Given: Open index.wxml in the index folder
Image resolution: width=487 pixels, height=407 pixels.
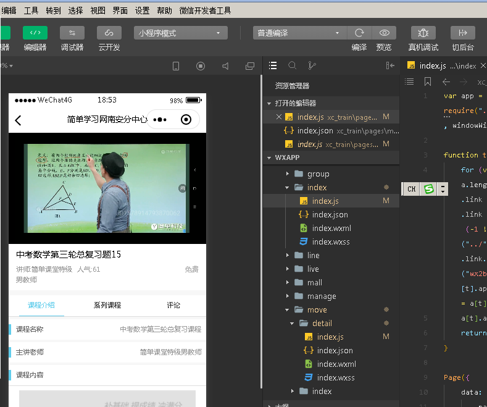Looking at the screenshot, I should (x=331, y=228).
